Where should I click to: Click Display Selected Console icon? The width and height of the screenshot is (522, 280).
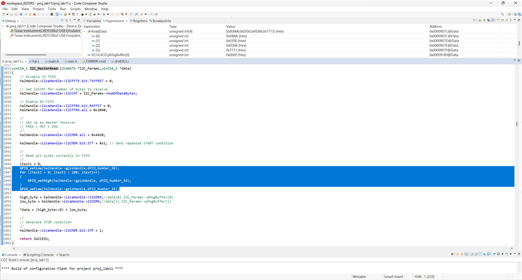point(499,254)
